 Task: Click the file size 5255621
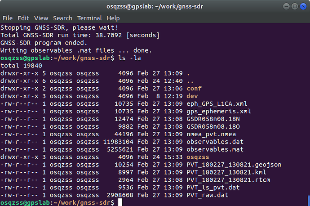[120, 149]
